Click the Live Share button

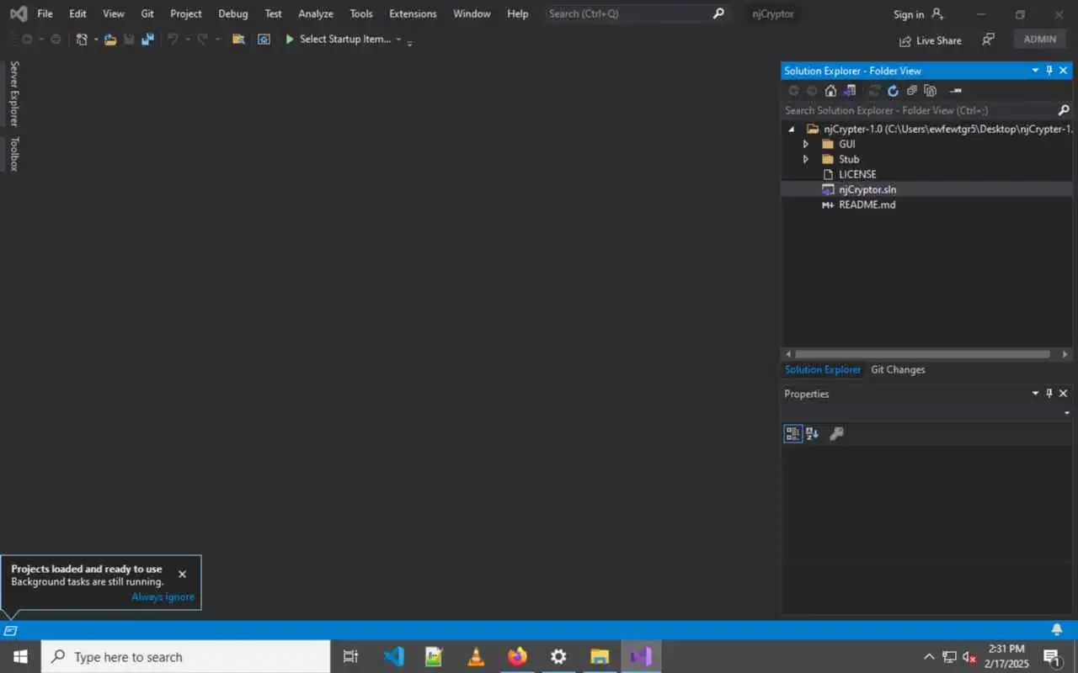(930, 40)
